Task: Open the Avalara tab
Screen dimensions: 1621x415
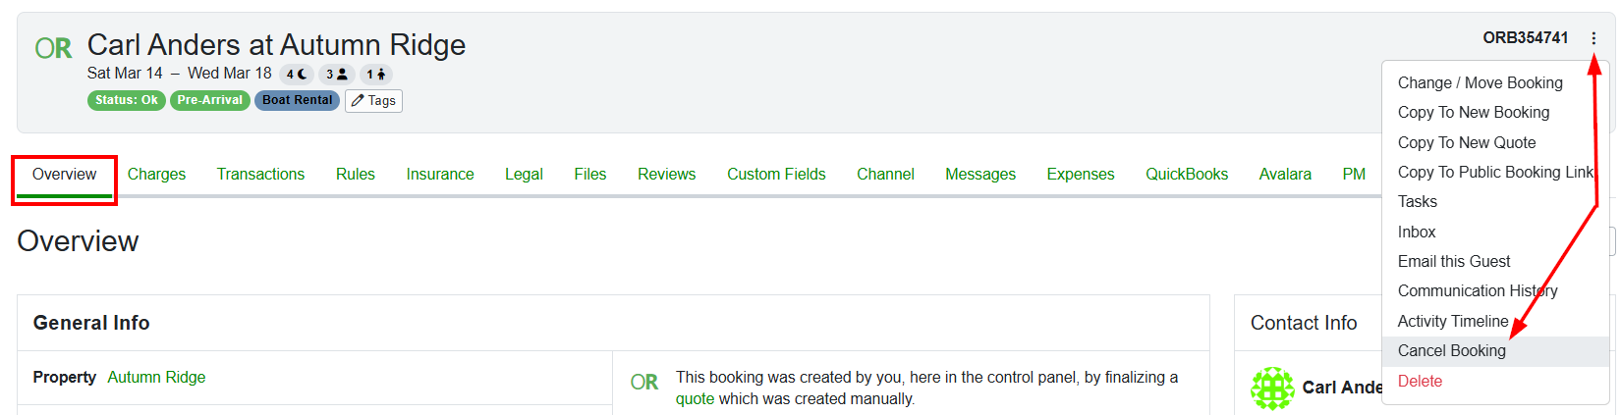Action: [x=1285, y=175]
